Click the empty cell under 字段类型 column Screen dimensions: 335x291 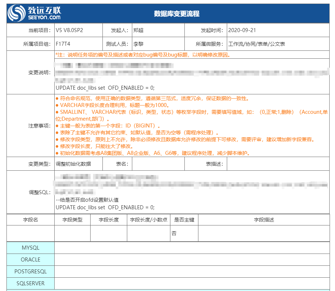tap(72, 233)
